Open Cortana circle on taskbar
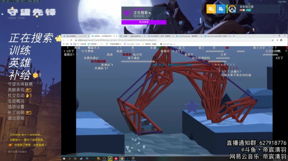This screenshot has height=161, width=288. (75, 159)
